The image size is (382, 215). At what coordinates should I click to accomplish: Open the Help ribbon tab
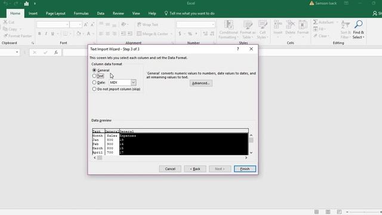152,13
